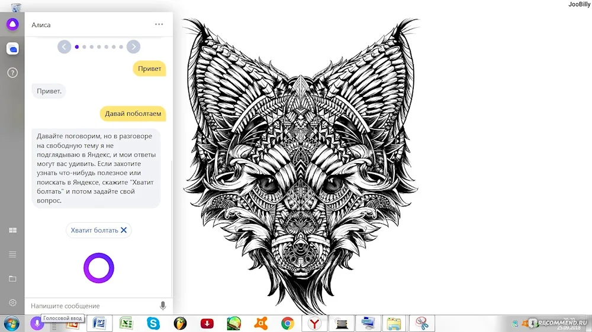Screen dimensions: 592x332
Task: Close the "Хватит болтать" chip with X
Action: pos(124,230)
